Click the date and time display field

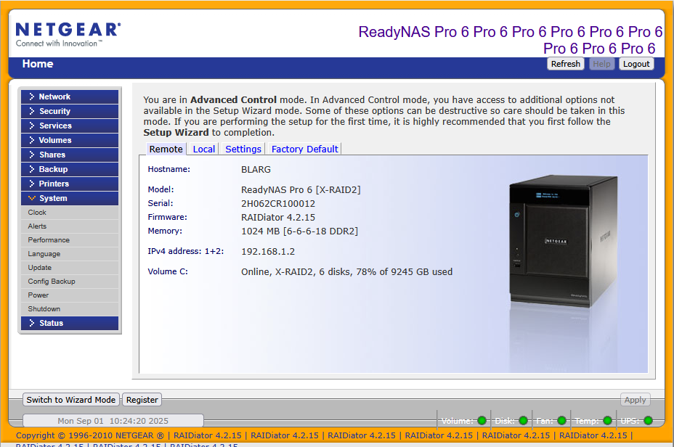(113, 421)
